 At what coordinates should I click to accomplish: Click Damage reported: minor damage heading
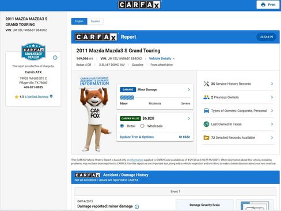(x=105, y=206)
